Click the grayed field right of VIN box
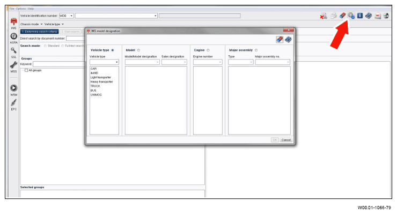Viewport: 397px width, 214px height. [200, 16]
